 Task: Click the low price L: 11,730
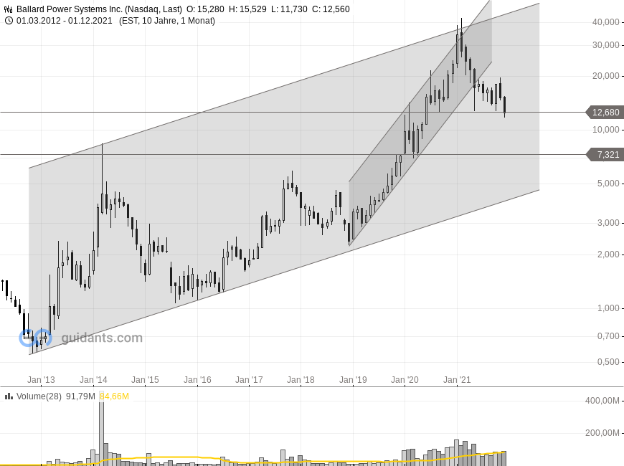[289, 9]
